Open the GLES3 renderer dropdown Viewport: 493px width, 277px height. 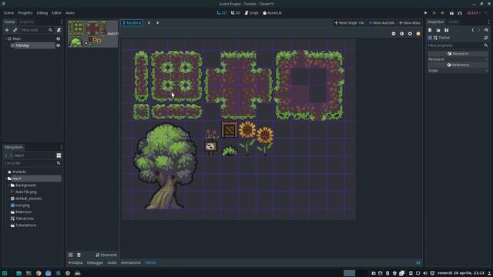tap(474, 13)
